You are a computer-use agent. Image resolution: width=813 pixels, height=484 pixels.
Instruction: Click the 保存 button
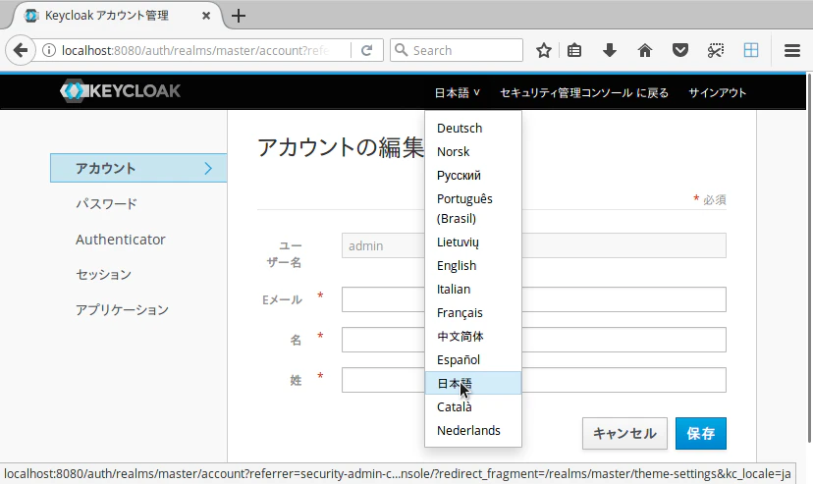point(700,433)
